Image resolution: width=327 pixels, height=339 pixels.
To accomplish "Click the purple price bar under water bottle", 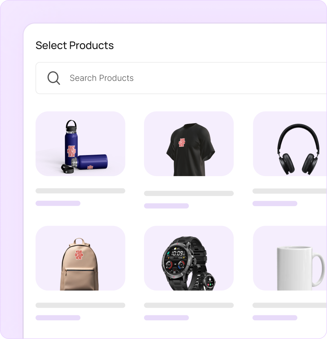I will 58,203.
